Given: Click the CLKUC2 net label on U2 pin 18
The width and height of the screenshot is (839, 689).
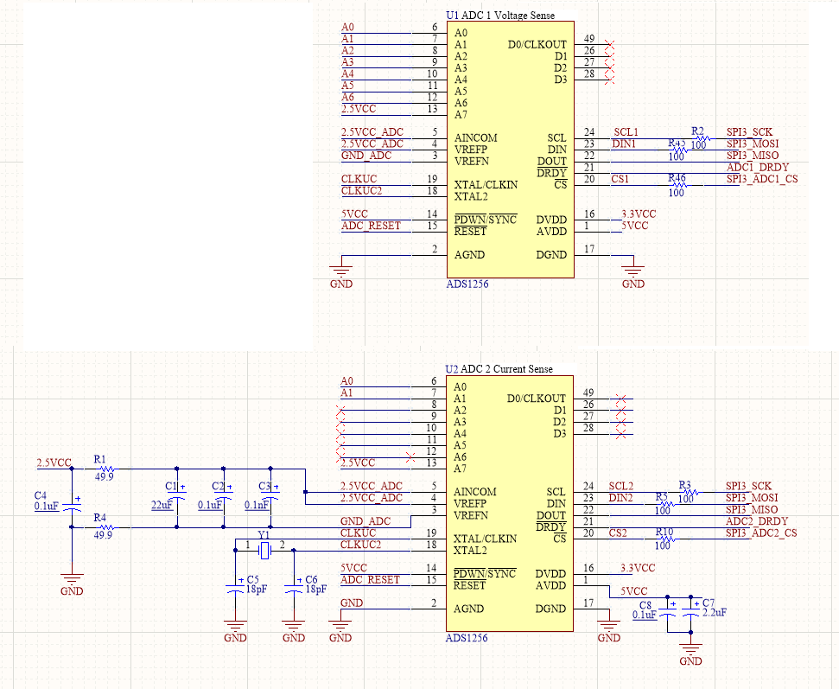Looking at the screenshot, I should pyautogui.click(x=360, y=545).
